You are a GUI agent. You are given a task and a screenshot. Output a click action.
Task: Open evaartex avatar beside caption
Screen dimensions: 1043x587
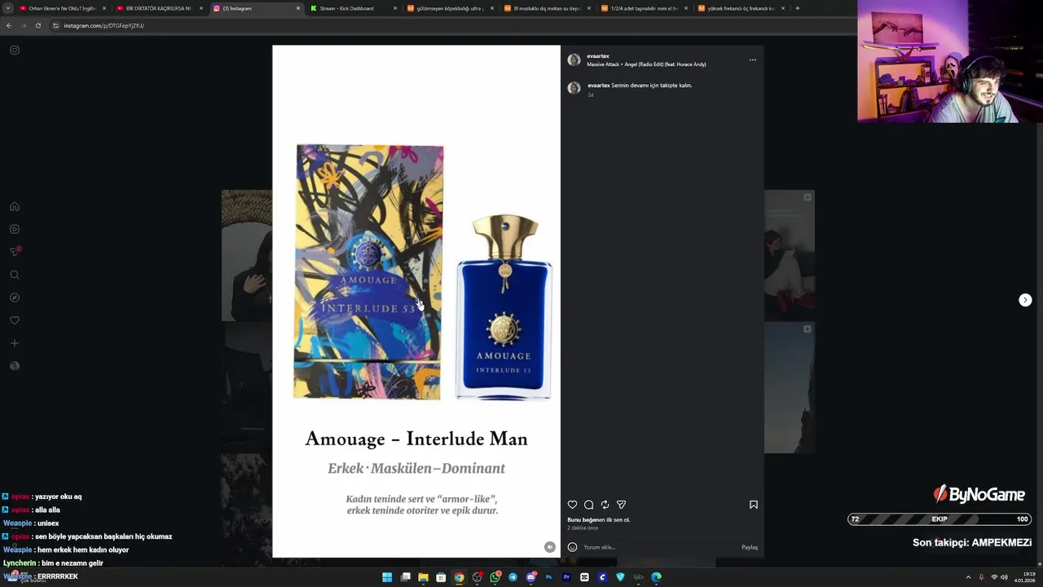[x=574, y=88]
